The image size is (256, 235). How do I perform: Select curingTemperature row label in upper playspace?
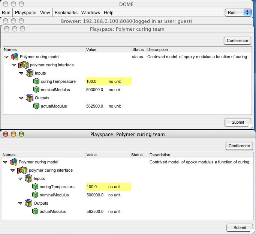pyautogui.click(x=58, y=81)
